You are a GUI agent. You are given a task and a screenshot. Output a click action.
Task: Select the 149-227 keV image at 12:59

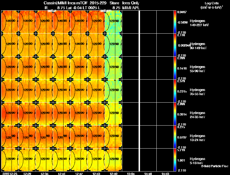(113, 22)
